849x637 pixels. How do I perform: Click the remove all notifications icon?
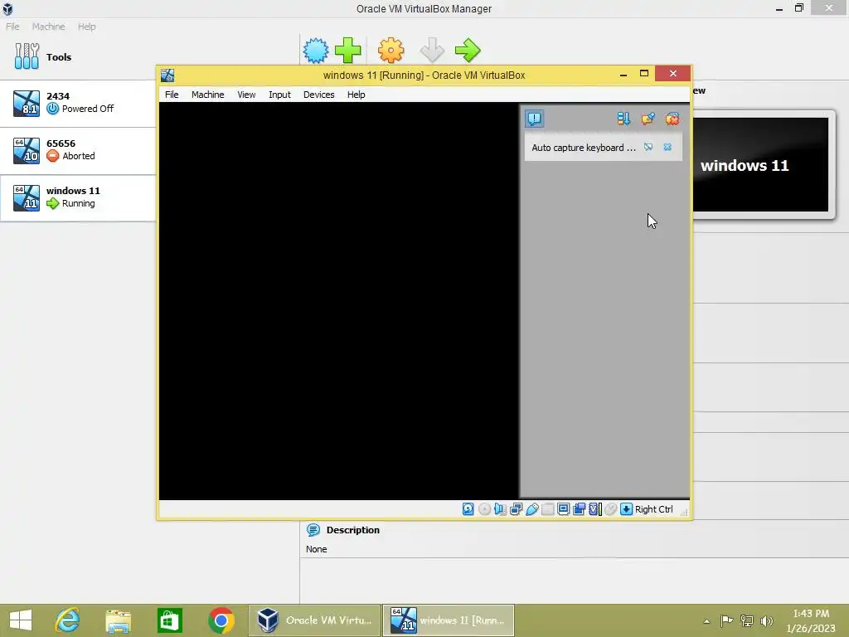(672, 119)
